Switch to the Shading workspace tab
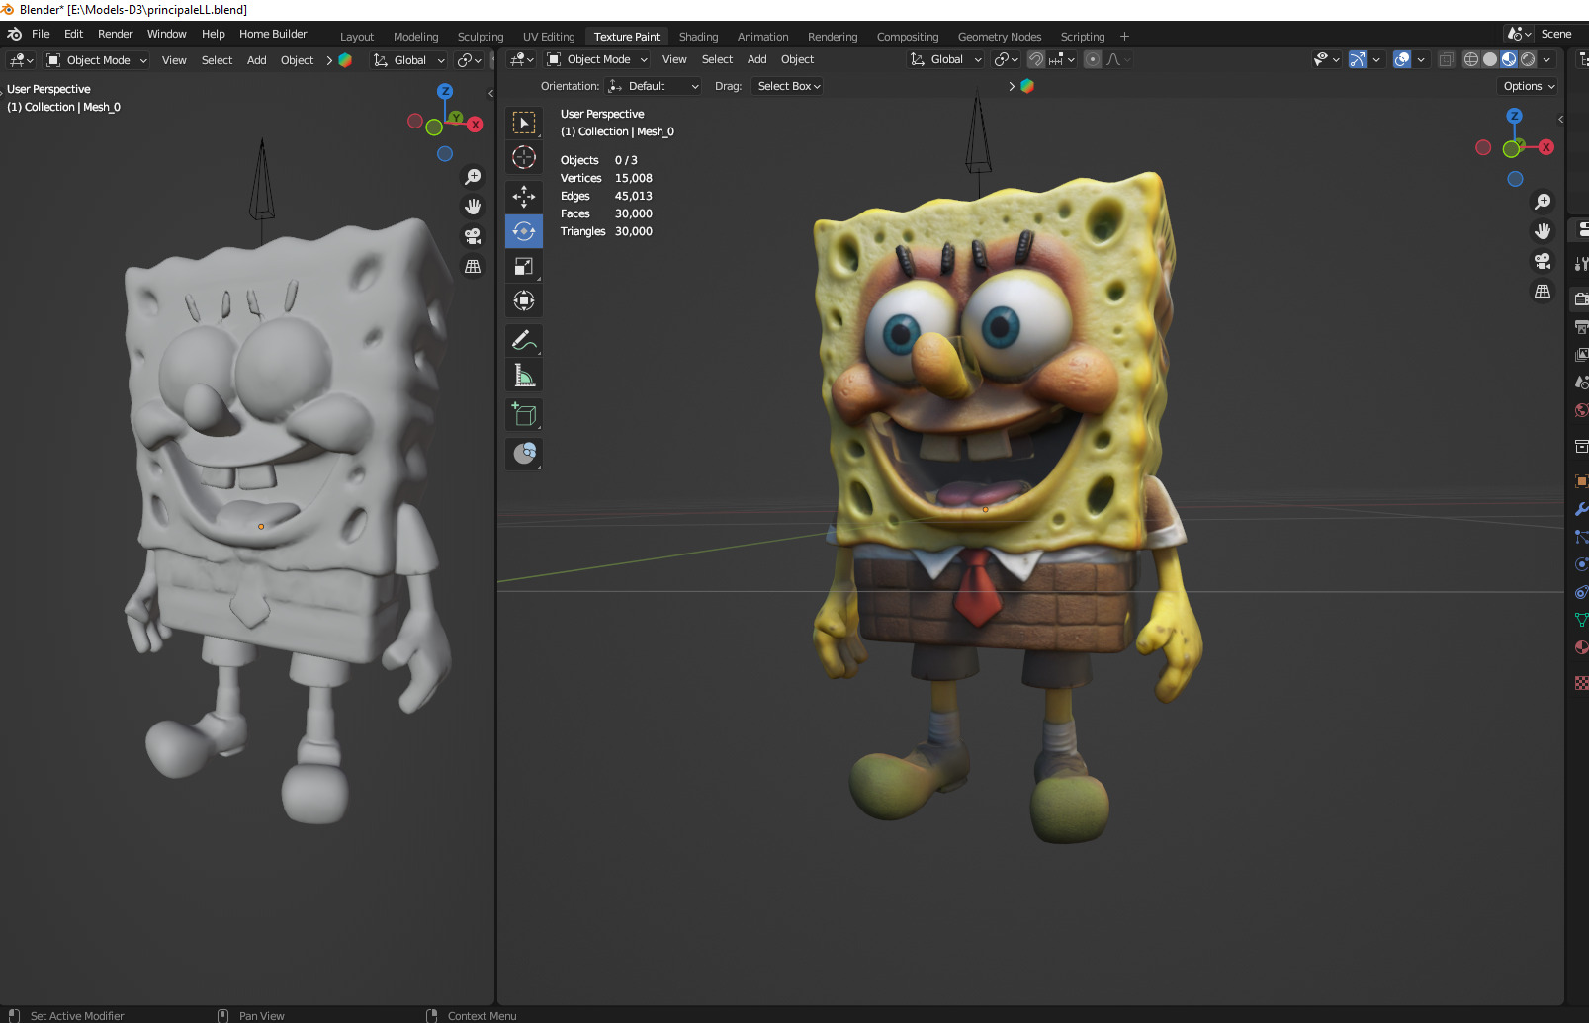Image resolution: width=1589 pixels, height=1023 pixels. pyautogui.click(x=698, y=37)
